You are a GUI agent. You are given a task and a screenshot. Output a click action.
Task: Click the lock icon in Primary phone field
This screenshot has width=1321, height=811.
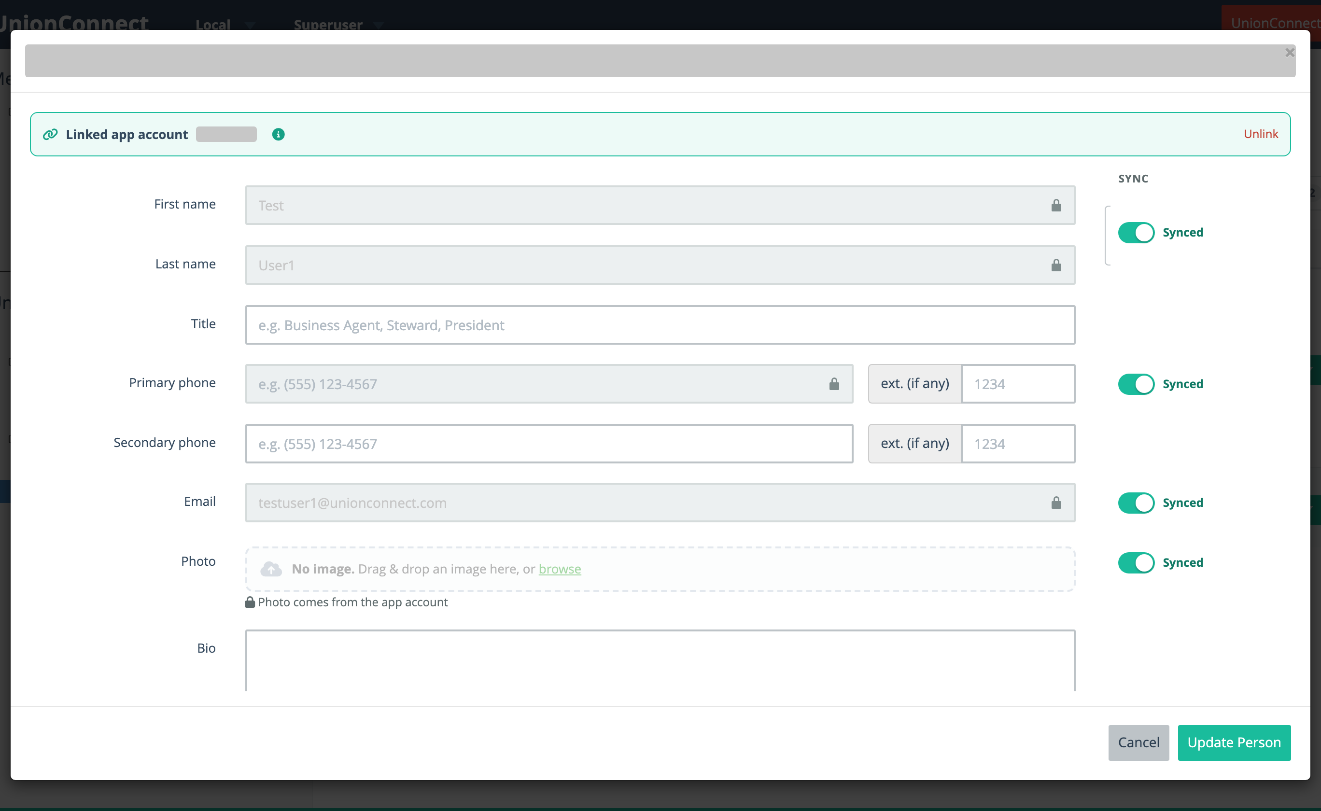(x=834, y=384)
